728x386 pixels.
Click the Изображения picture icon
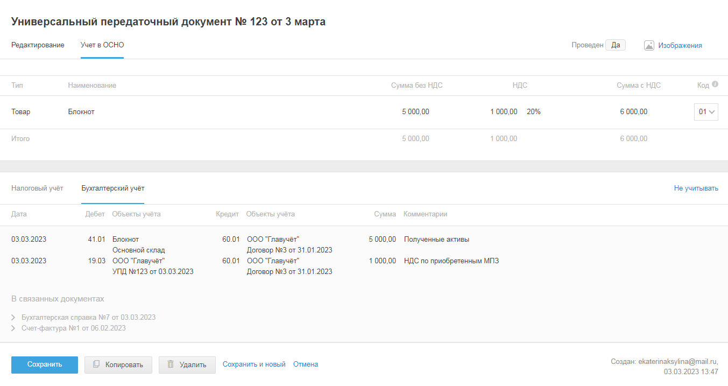[649, 46]
